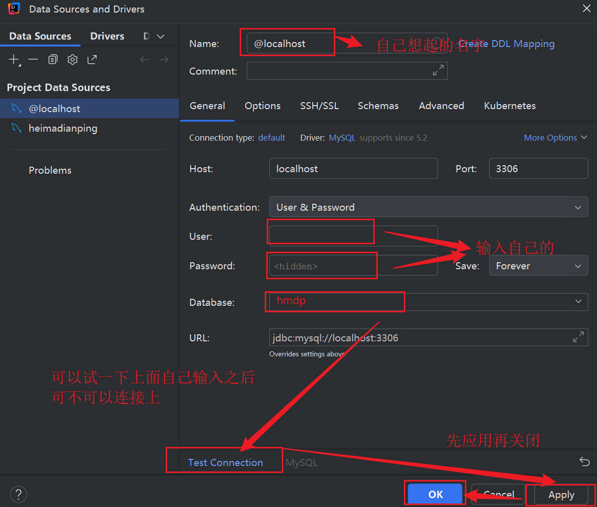
Task: Click the Forward arrow in the sidebar toolbar
Action: point(164,60)
